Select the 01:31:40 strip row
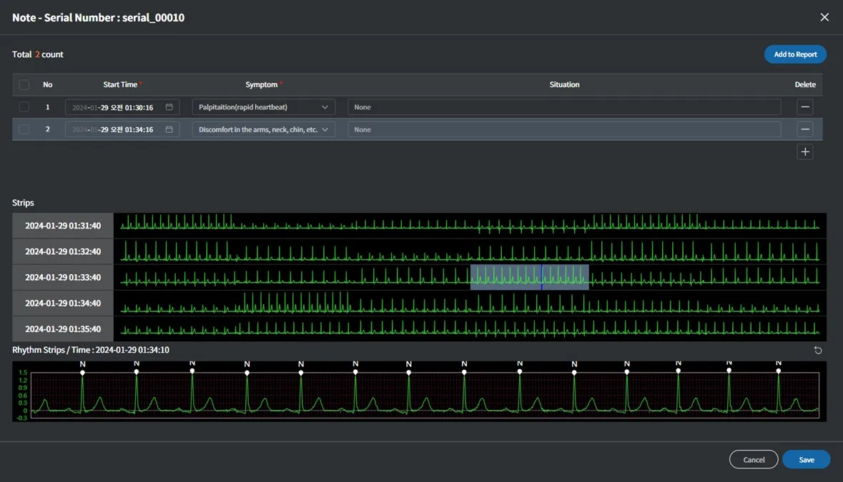The width and height of the screenshot is (843, 482). click(x=63, y=226)
